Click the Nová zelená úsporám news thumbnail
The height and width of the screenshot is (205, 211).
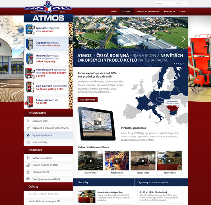87,196
